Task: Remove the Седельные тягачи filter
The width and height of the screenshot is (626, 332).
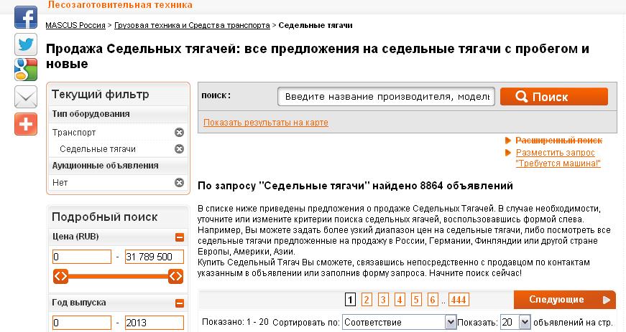Action: click(179, 149)
